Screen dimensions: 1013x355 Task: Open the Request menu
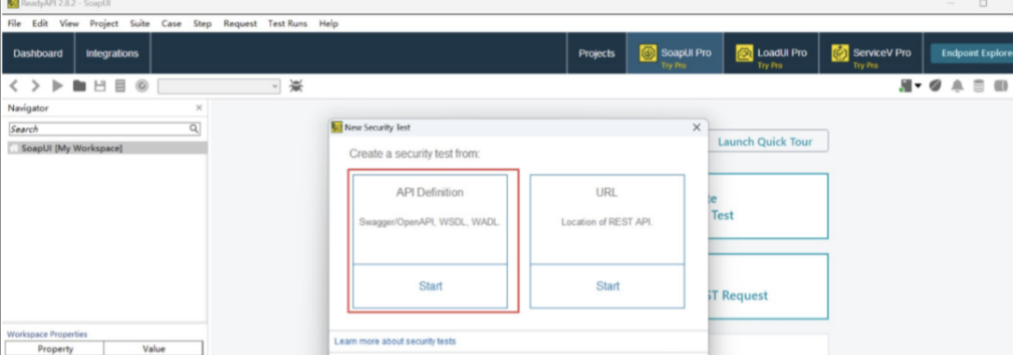point(240,23)
